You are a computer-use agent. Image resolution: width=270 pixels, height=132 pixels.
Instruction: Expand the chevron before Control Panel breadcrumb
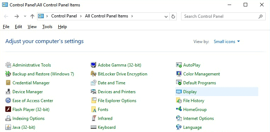[47, 16]
